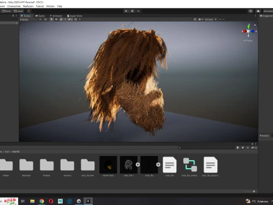Open the Window menu
The image size is (273, 205).
[50, 6]
